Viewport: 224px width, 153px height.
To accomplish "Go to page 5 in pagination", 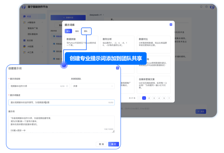I will tap(164, 98).
